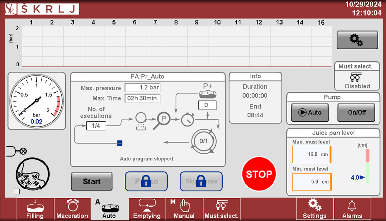The image size is (386, 221).
Task: Open the Maceration tab
Action: 72,209
